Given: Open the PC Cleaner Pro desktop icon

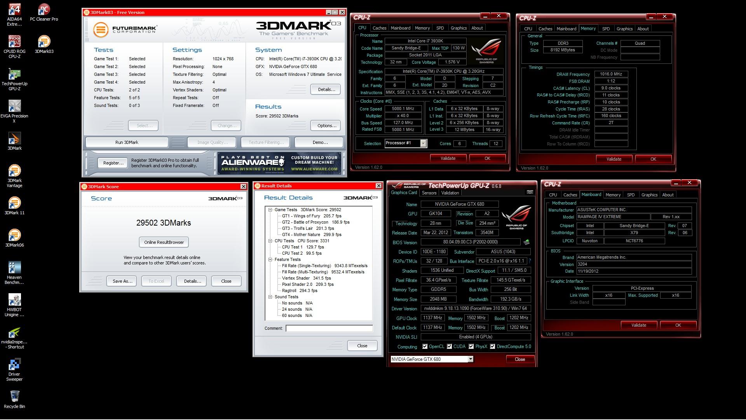Looking at the screenshot, I should [44, 12].
